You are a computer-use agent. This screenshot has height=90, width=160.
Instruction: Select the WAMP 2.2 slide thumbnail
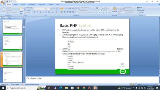click(x=12, y=43)
